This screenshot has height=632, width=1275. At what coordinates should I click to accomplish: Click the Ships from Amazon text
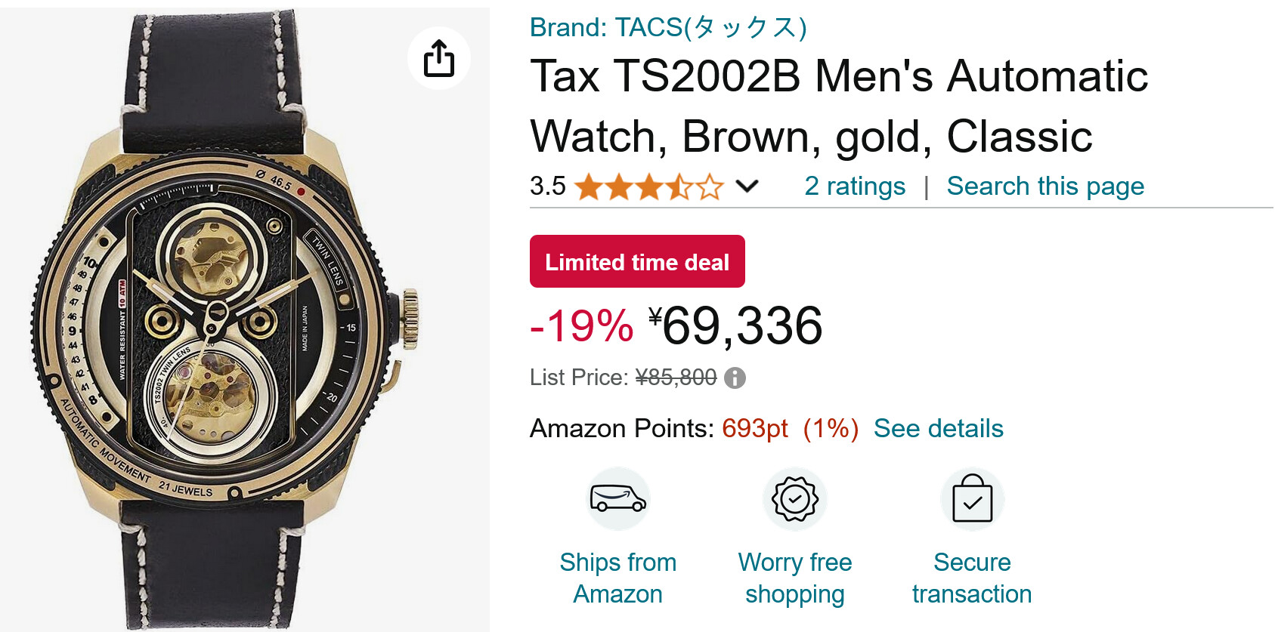coord(617,578)
